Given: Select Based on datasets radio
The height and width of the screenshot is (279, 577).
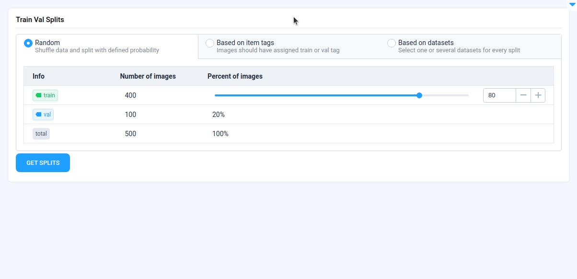Looking at the screenshot, I should [x=392, y=43].
